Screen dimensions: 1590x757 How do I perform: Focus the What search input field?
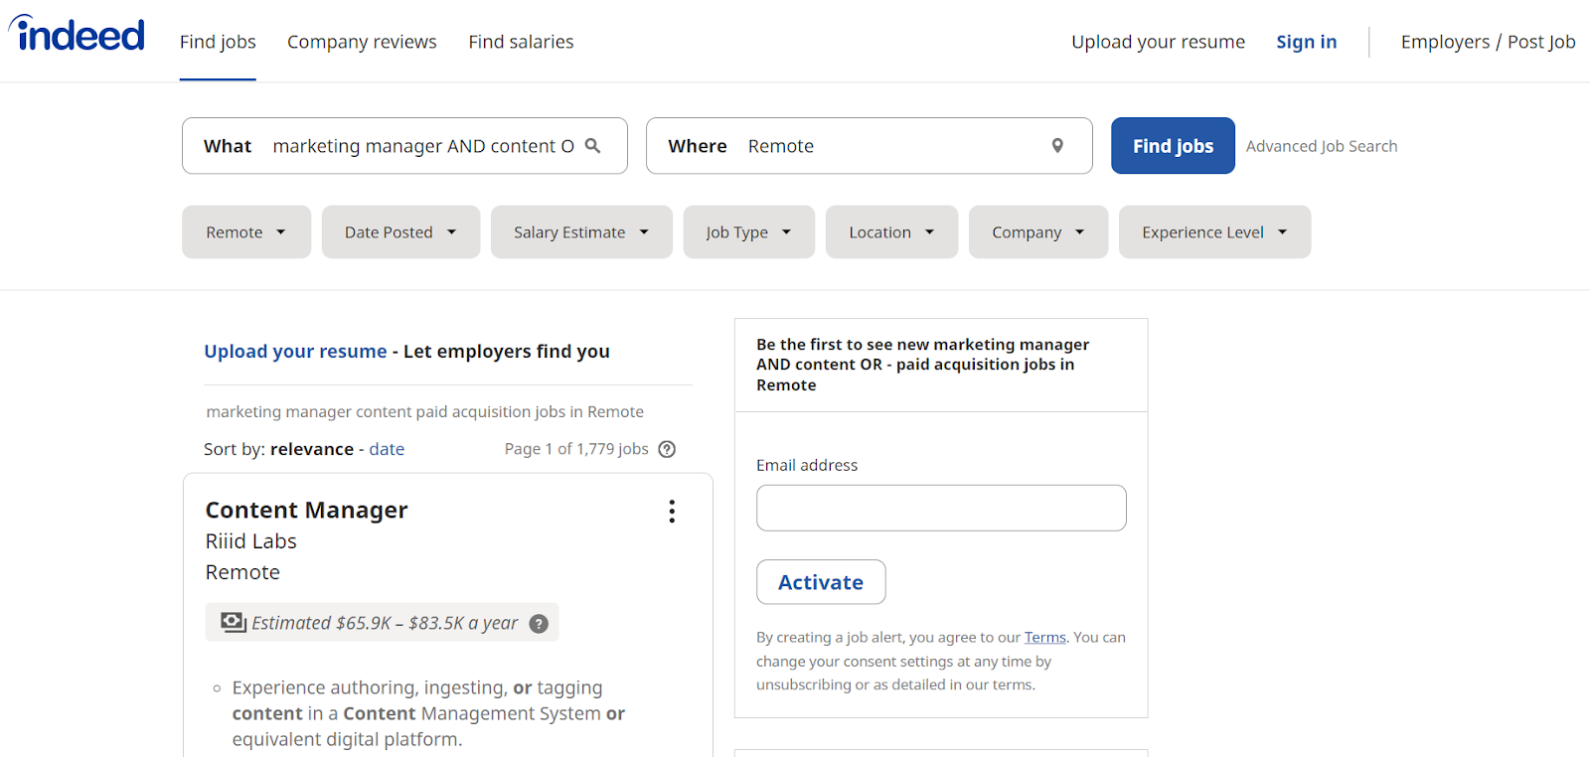[x=404, y=146]
